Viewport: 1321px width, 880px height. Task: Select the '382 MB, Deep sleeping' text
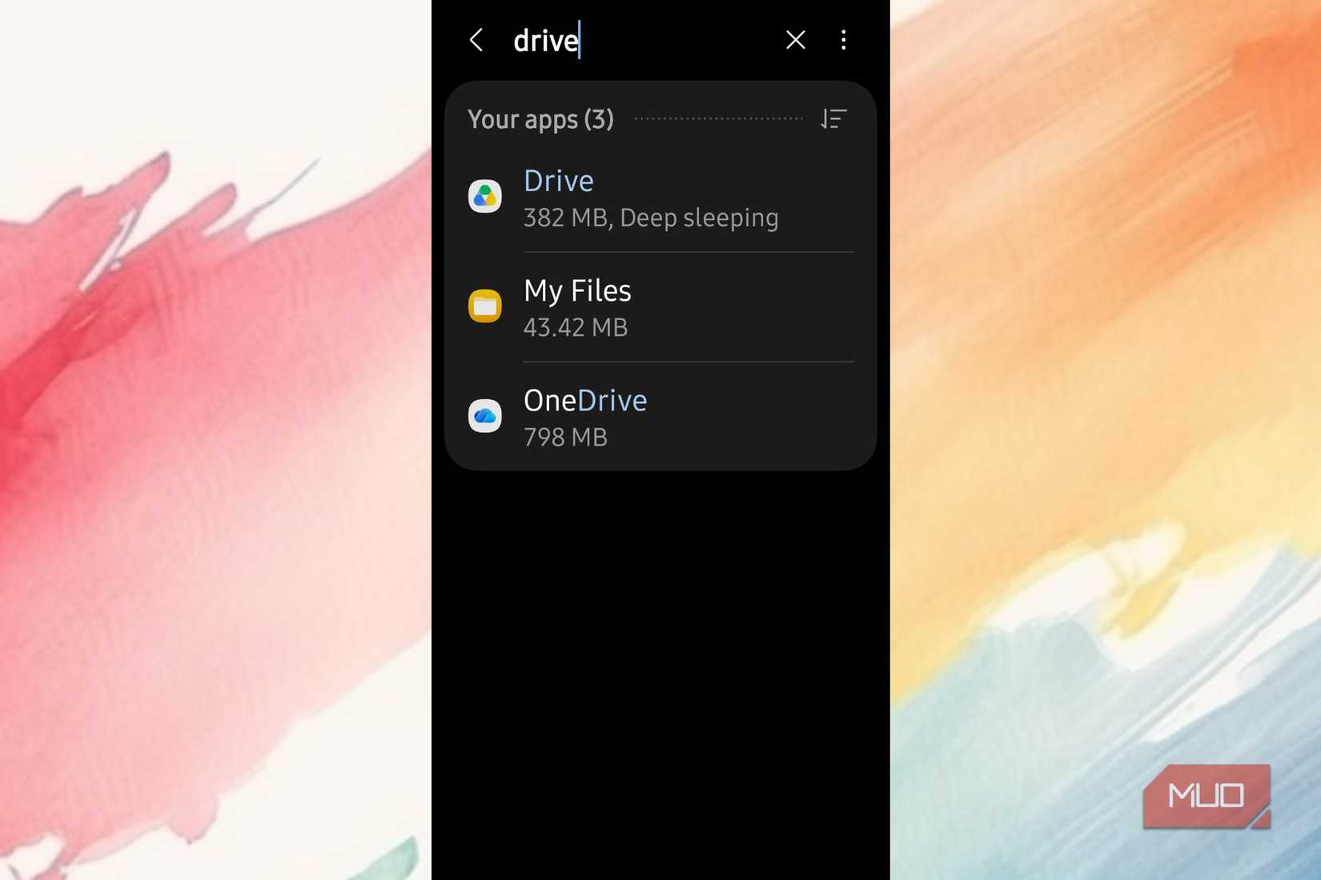[x=651, y=218]
